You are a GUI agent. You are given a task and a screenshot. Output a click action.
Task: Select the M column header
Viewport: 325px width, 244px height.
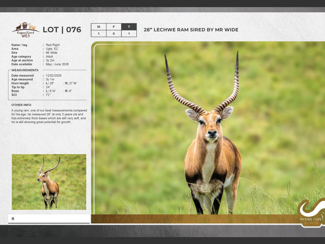[99, 27]
